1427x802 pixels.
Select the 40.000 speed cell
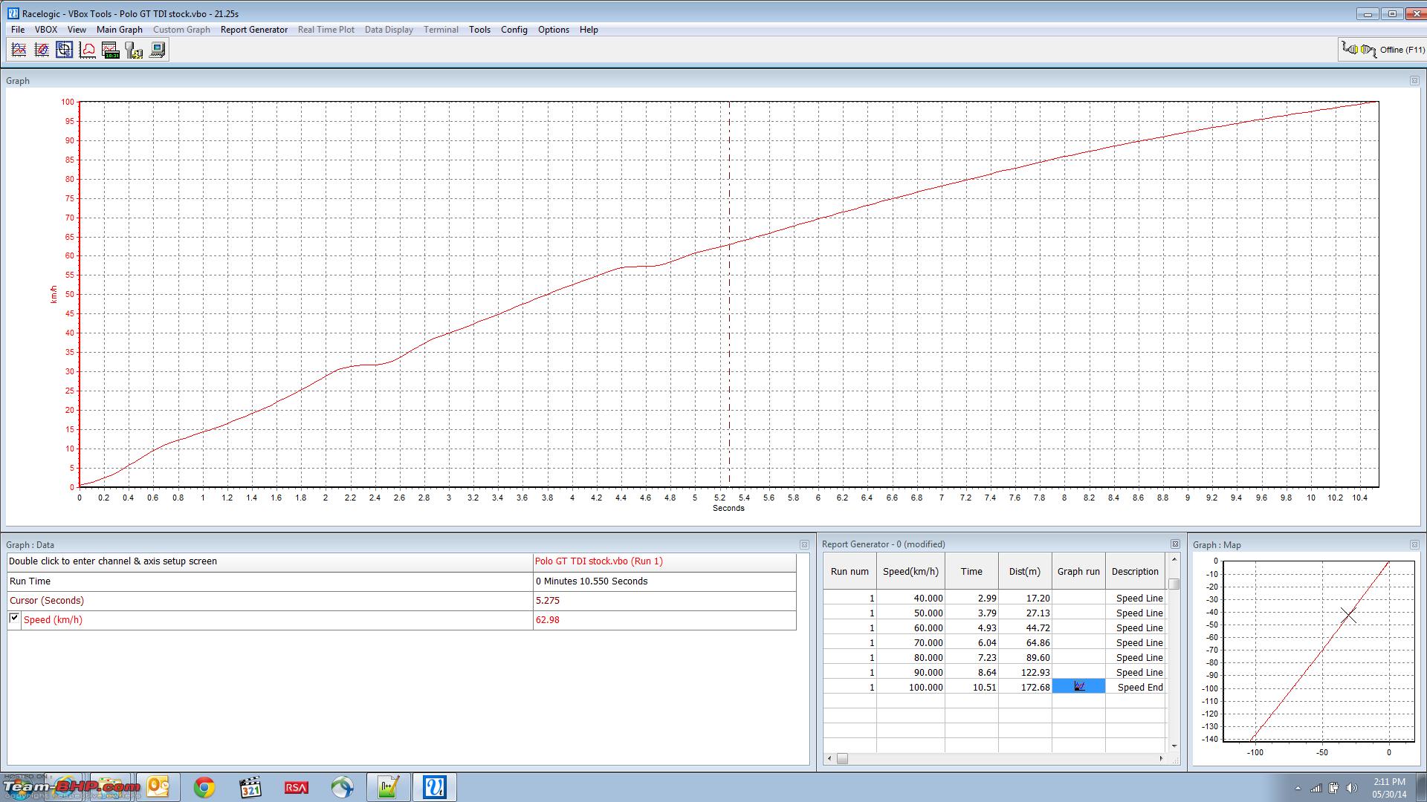910,598
